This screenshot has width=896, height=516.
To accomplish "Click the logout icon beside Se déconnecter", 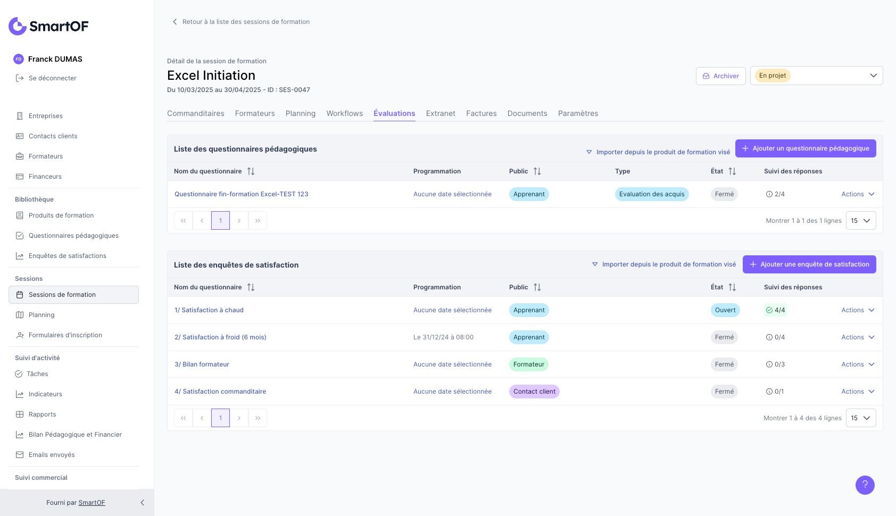I will point(20,78).
